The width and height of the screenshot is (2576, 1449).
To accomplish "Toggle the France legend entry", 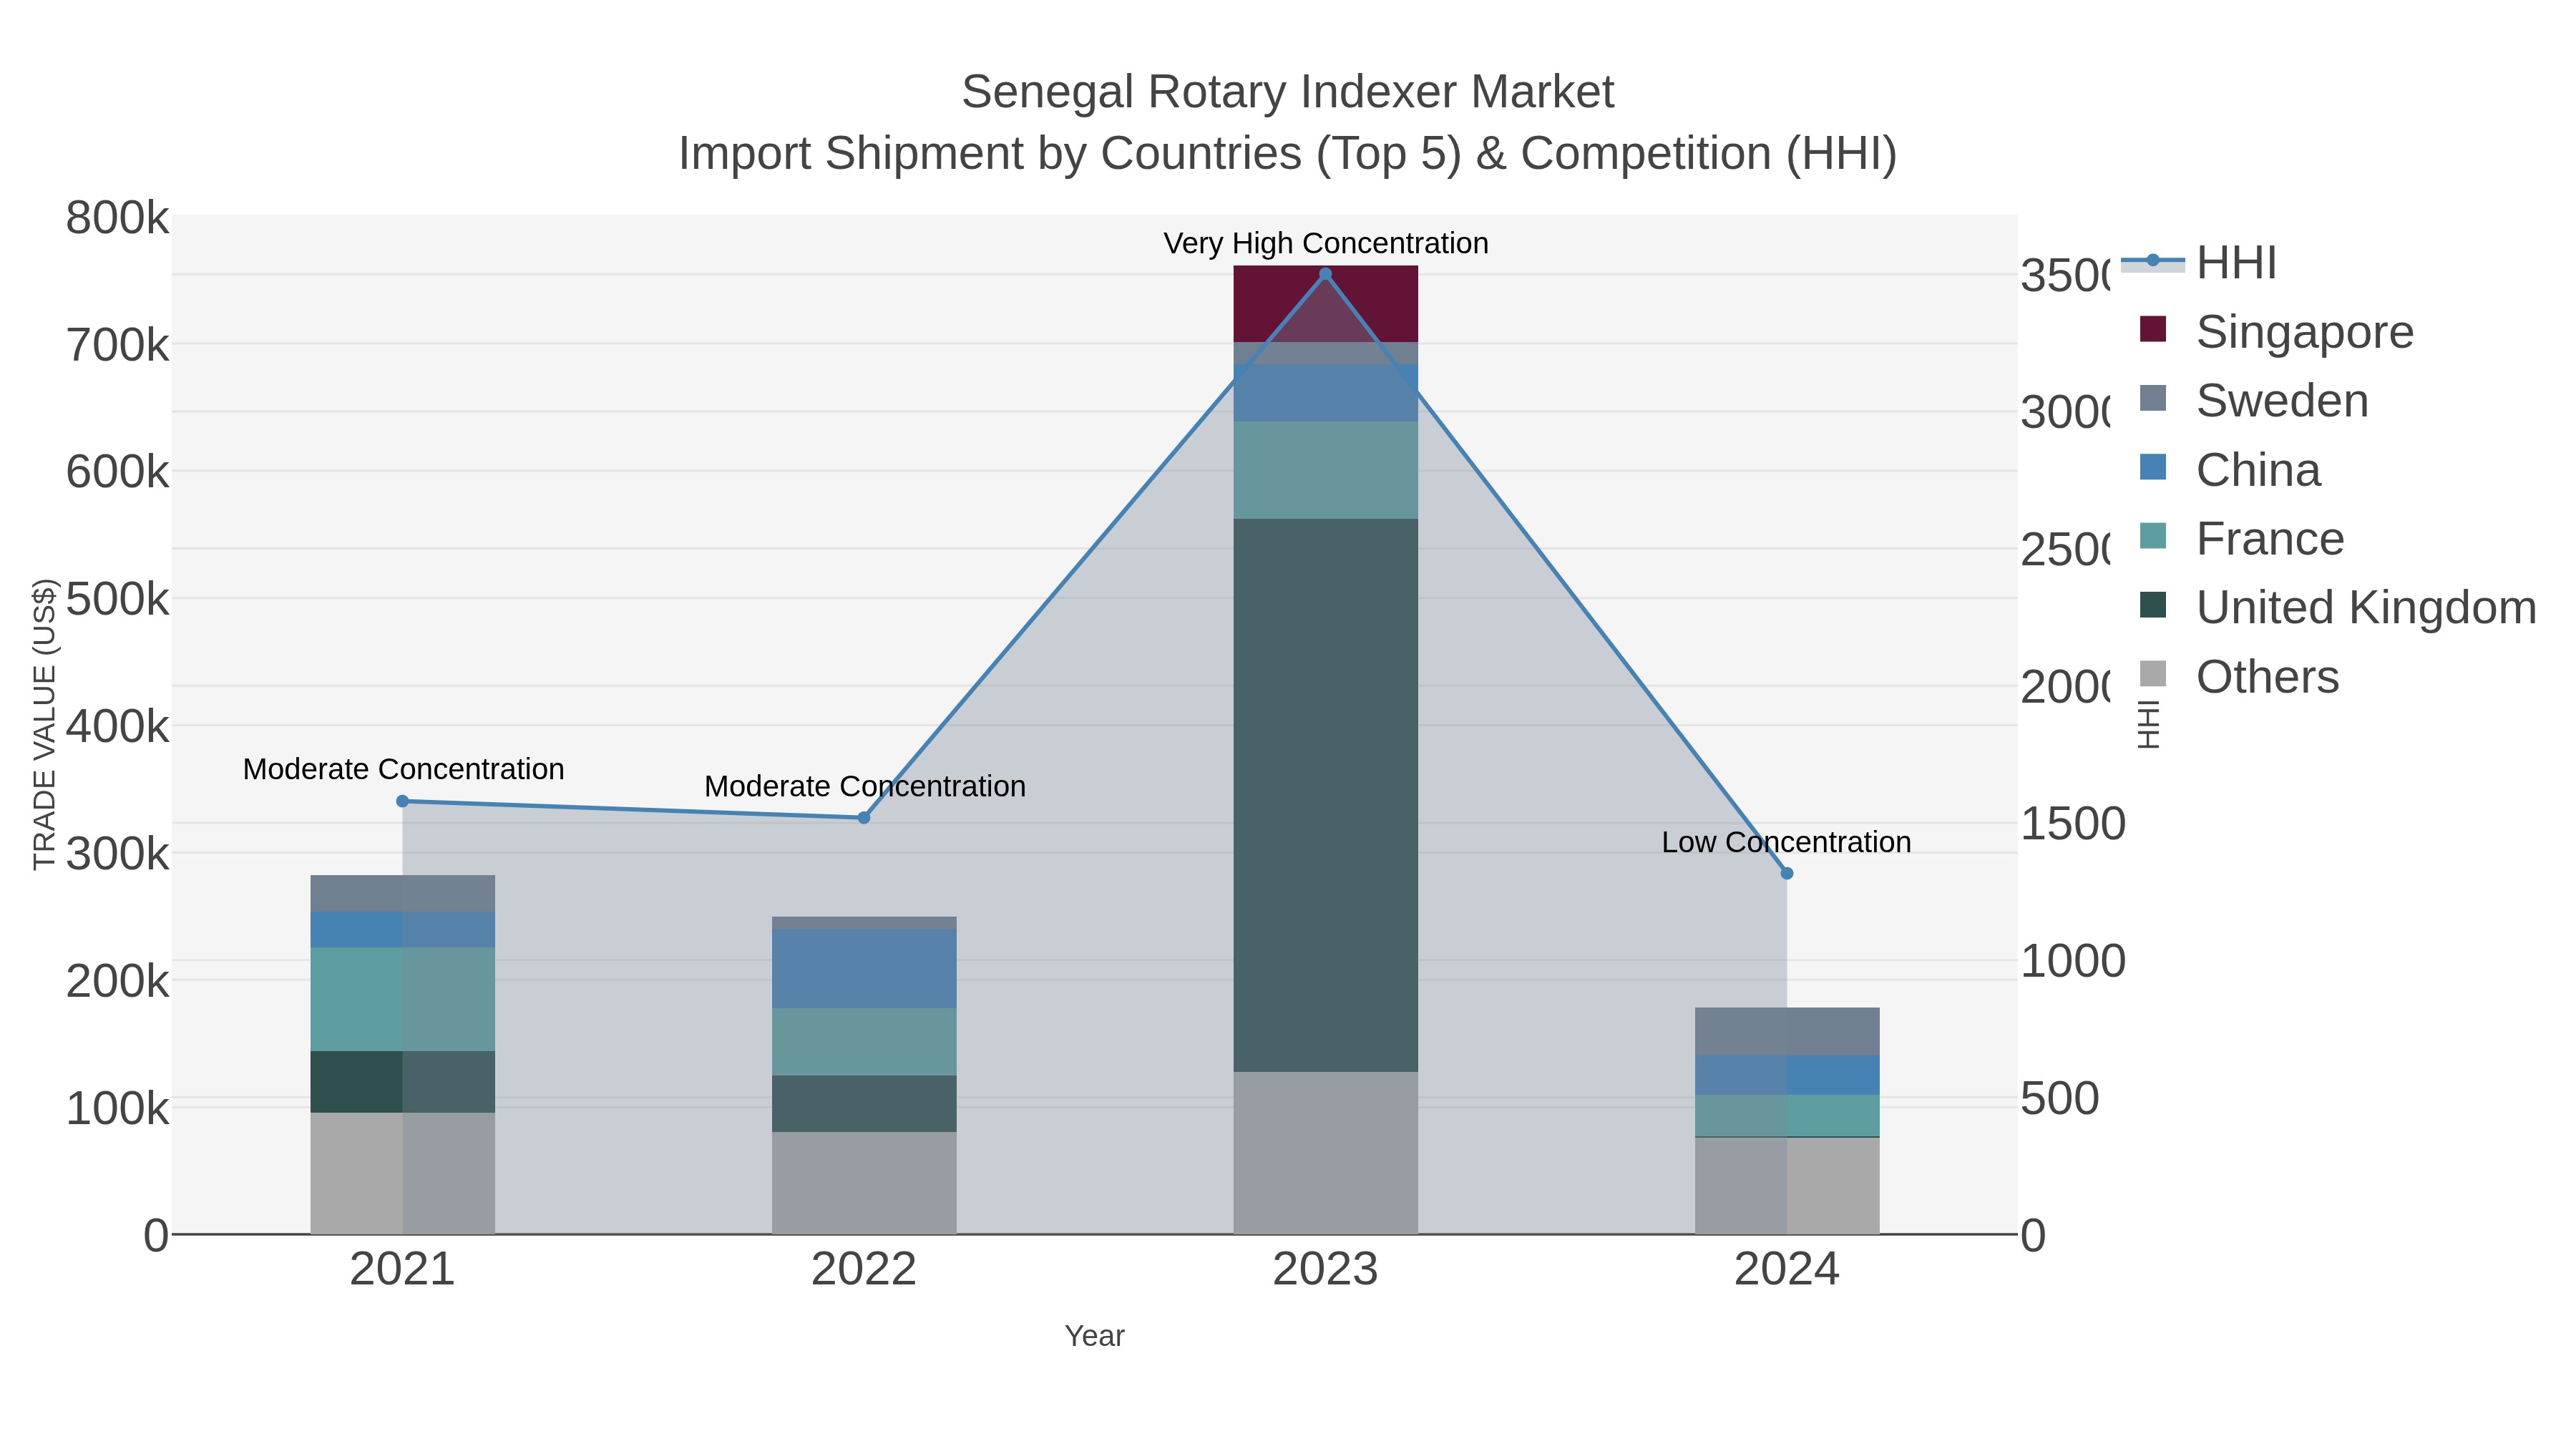I will (2242, 539).
